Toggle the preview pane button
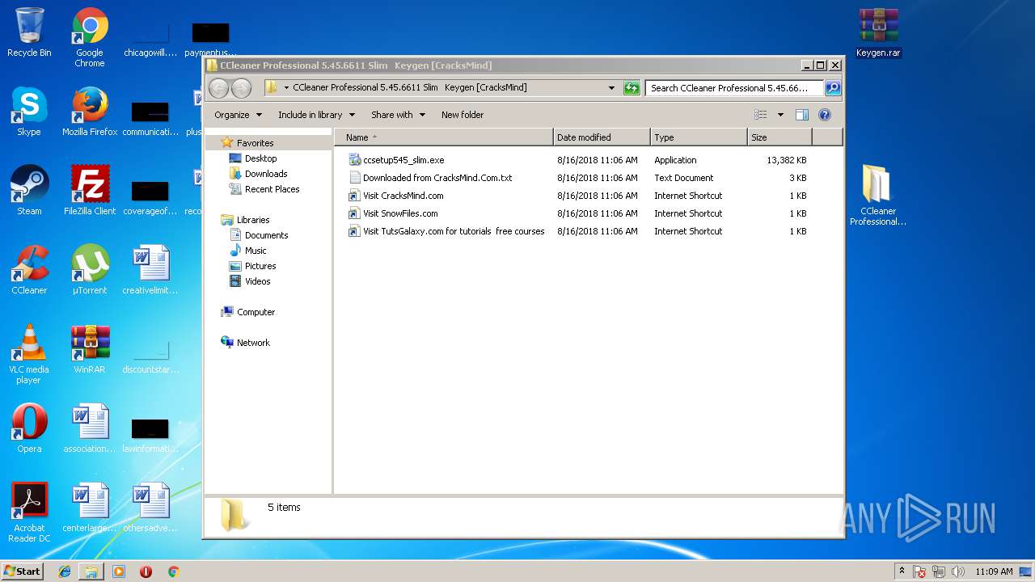The height and width of the screenshot is (582, 1035). 802,115
